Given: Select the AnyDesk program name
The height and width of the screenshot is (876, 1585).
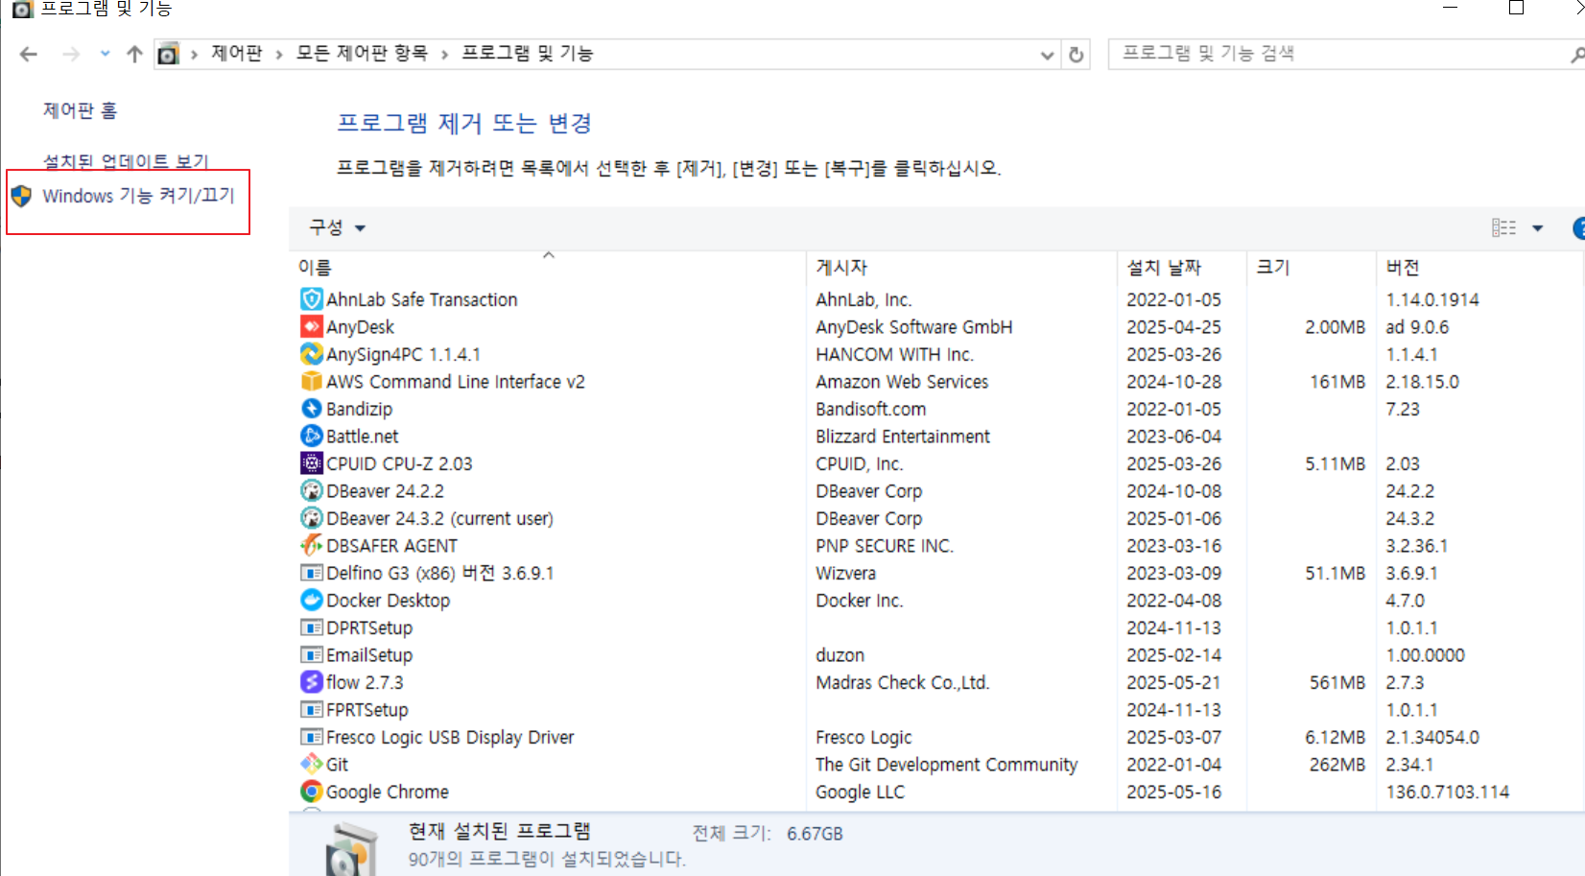Looking at the screenshot, I should pyautogui.click(x=360, y=327).
